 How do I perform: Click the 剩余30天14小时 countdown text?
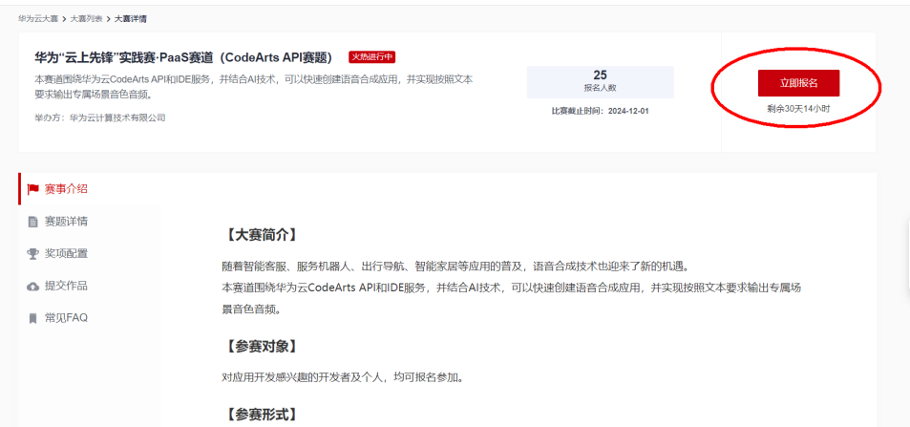pyautogui.click(x=798, y=108)
